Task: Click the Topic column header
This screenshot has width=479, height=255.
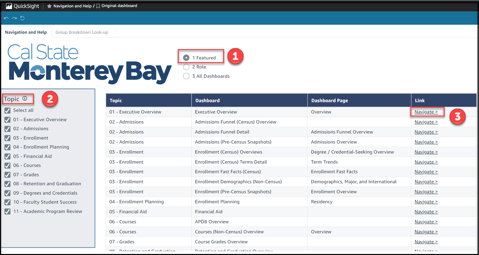Action: [x=149, y=100]
